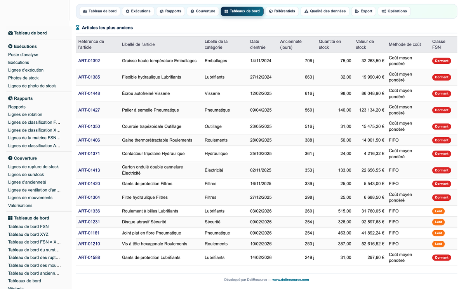
Task: Open article link ART-01588
Action: click(89, 257)
